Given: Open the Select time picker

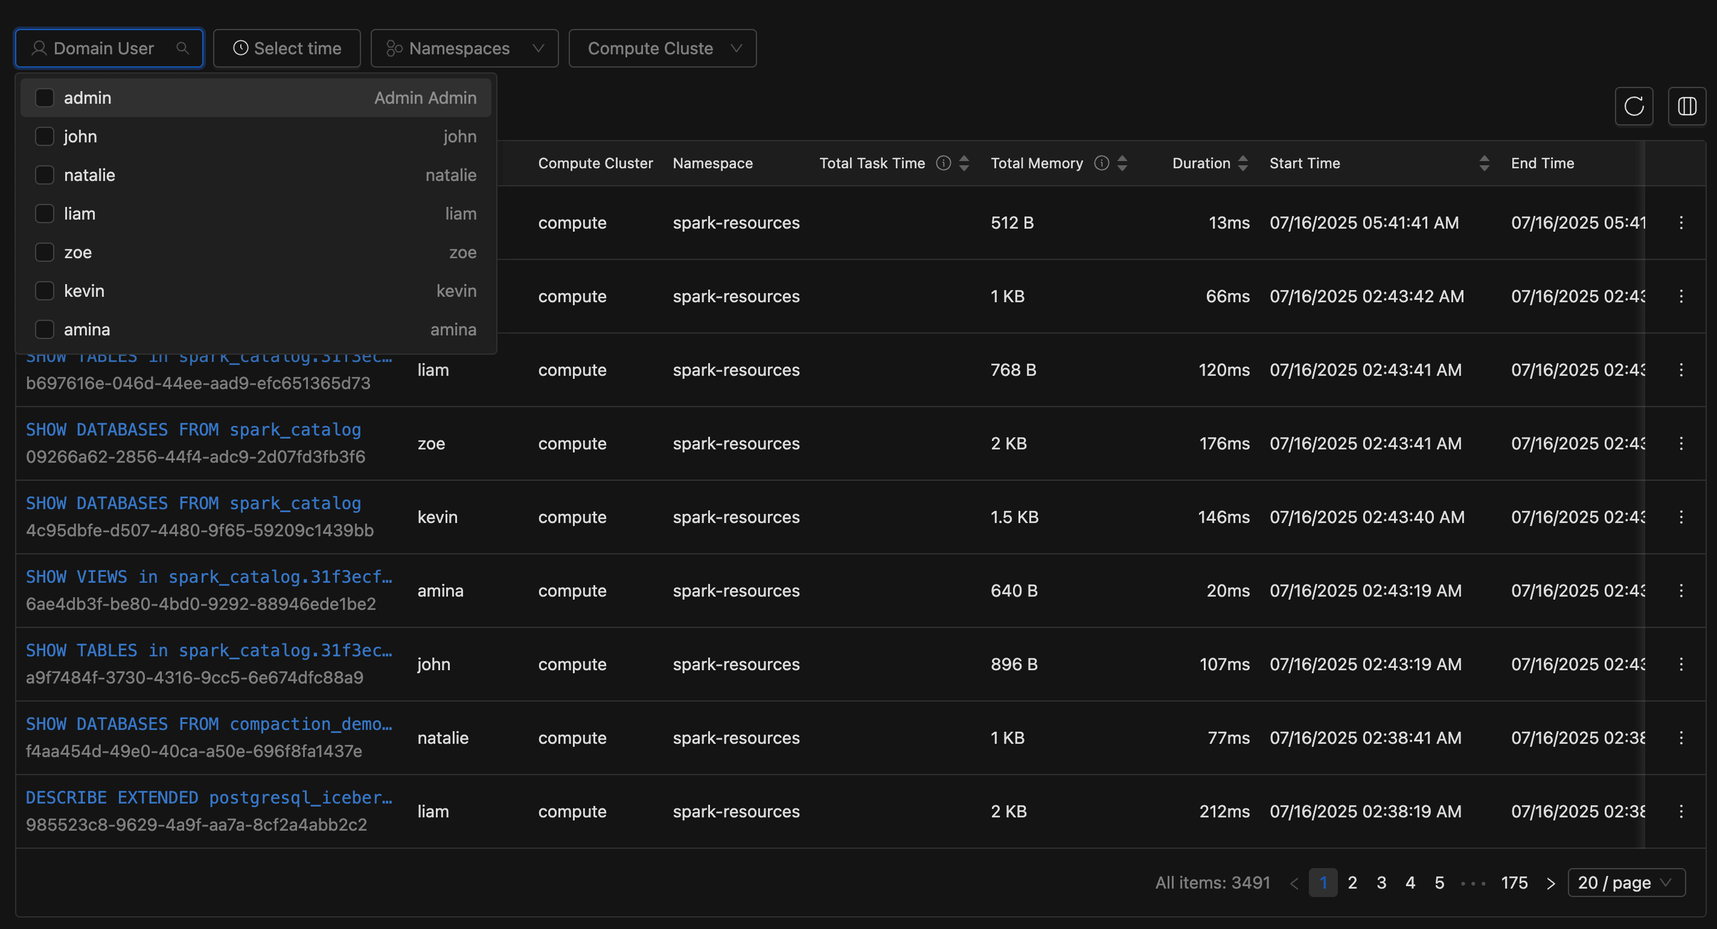Looking at the screenshot, I should click(x=287, y=48).
